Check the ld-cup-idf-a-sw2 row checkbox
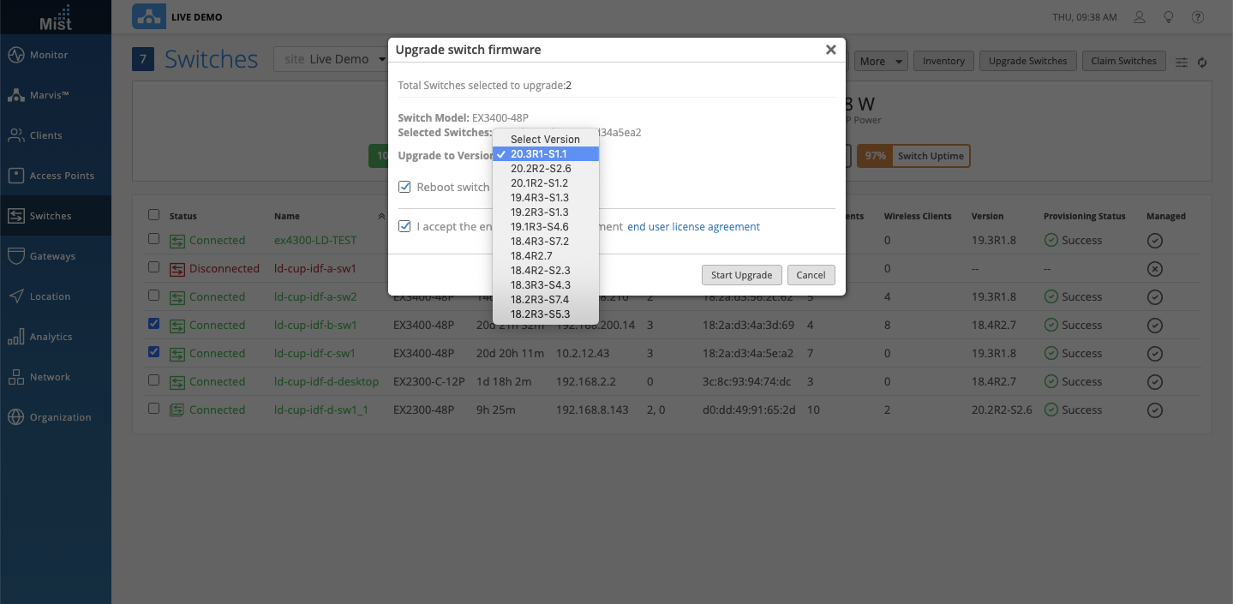1233x604 pixels. coord(153,296)
